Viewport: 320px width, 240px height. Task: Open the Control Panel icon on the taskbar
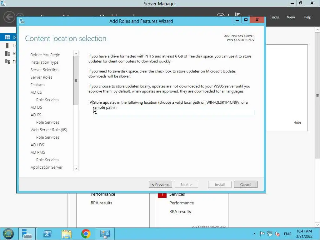point(105,234)
